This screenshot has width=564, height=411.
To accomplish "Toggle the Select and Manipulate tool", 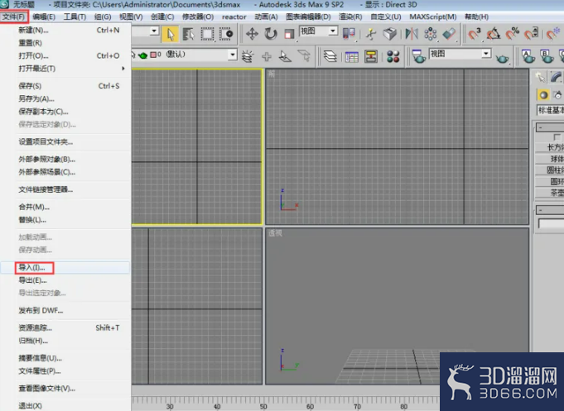I will click(371, 34).
